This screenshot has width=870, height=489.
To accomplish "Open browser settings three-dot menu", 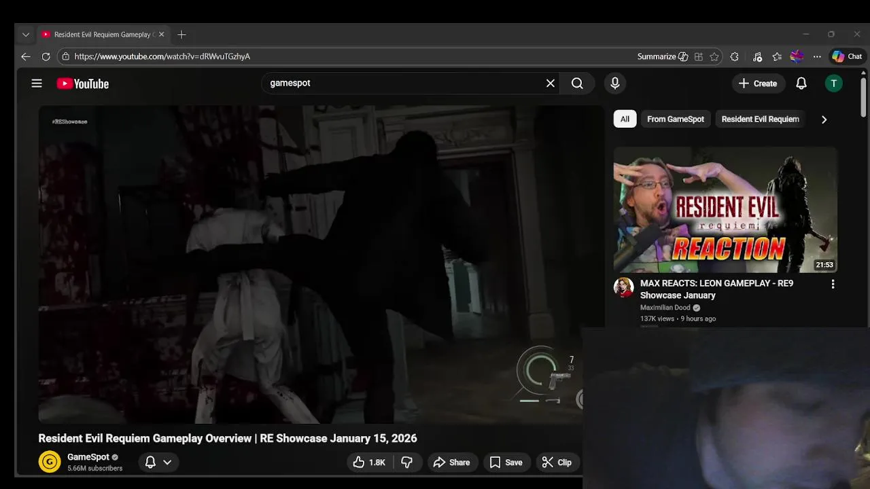I will point(817,56).
